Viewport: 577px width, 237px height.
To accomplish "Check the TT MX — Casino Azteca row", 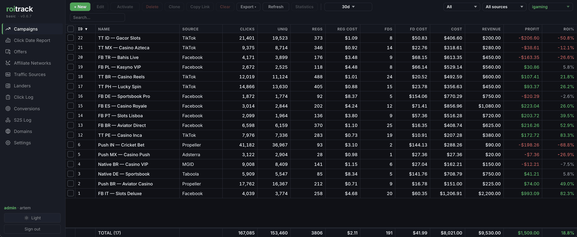I will coord(70,47).
